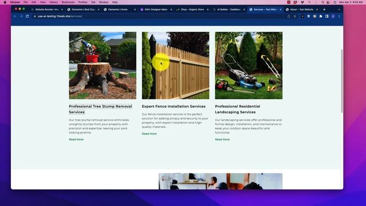Screen dimensions: 366x206
Task: Close the Shop - Organic Store tab
Action: click(x=208, y=10)
